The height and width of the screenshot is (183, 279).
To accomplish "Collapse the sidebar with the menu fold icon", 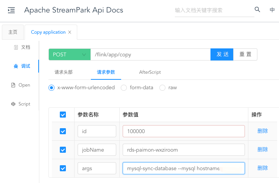I will (11, 10).
